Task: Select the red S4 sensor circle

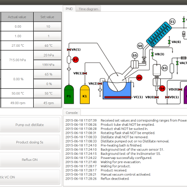Action: pyautogui.click(x=162, y=88)
